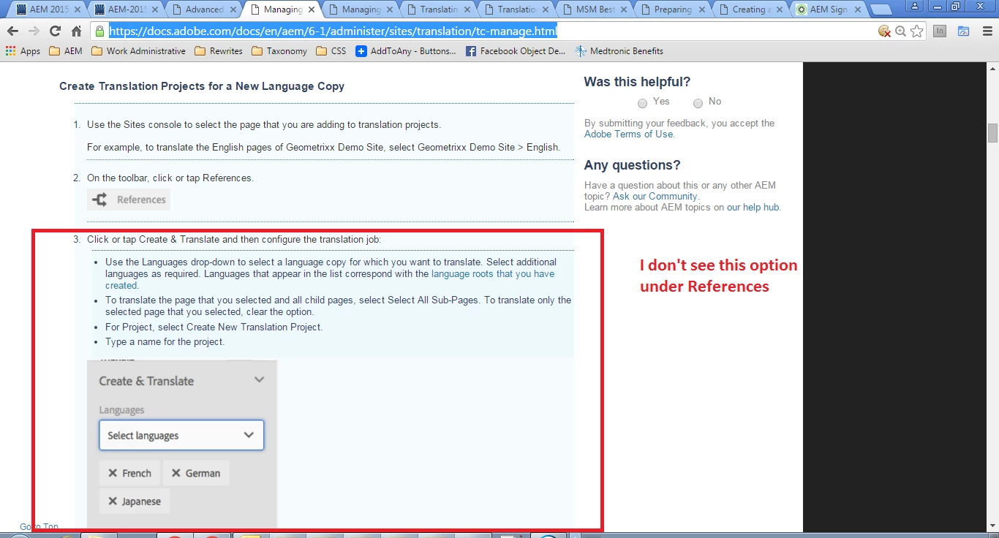Click the browser forward arrow
The height and width of the screenshot is (538, 999).
click(x=34, y=31)
